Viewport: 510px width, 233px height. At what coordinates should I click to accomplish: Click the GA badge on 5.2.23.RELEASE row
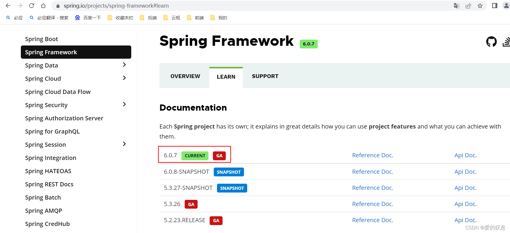[216, 220]
